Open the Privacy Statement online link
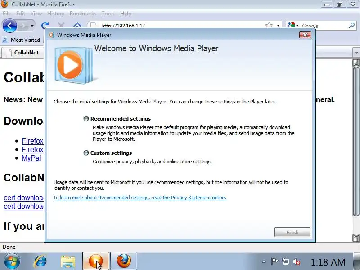 (140, 198)
